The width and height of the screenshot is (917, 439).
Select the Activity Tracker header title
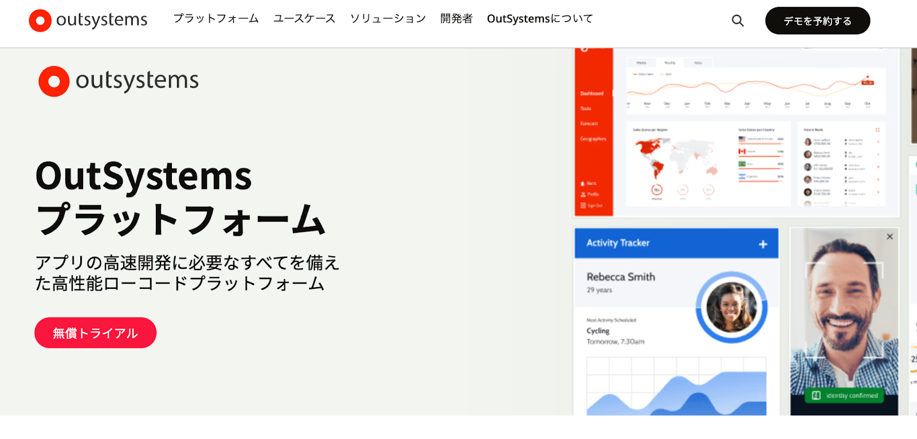618,243
